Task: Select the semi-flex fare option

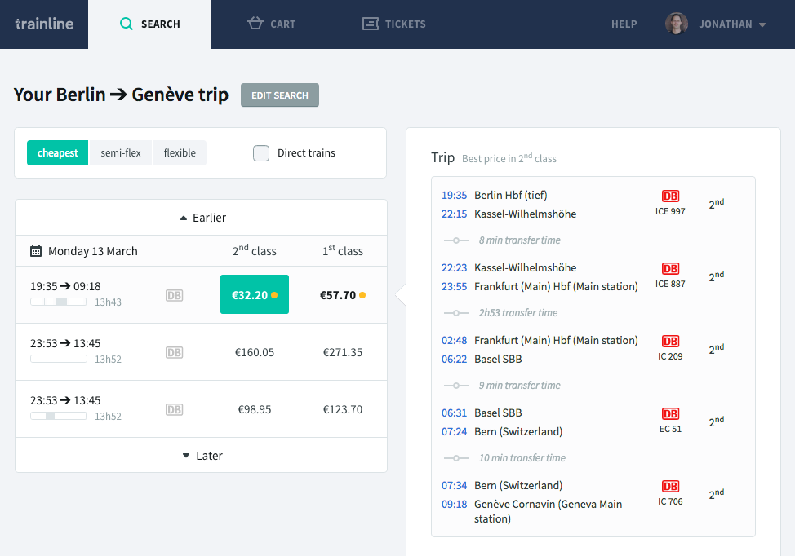Action: (x=121, y=153)
